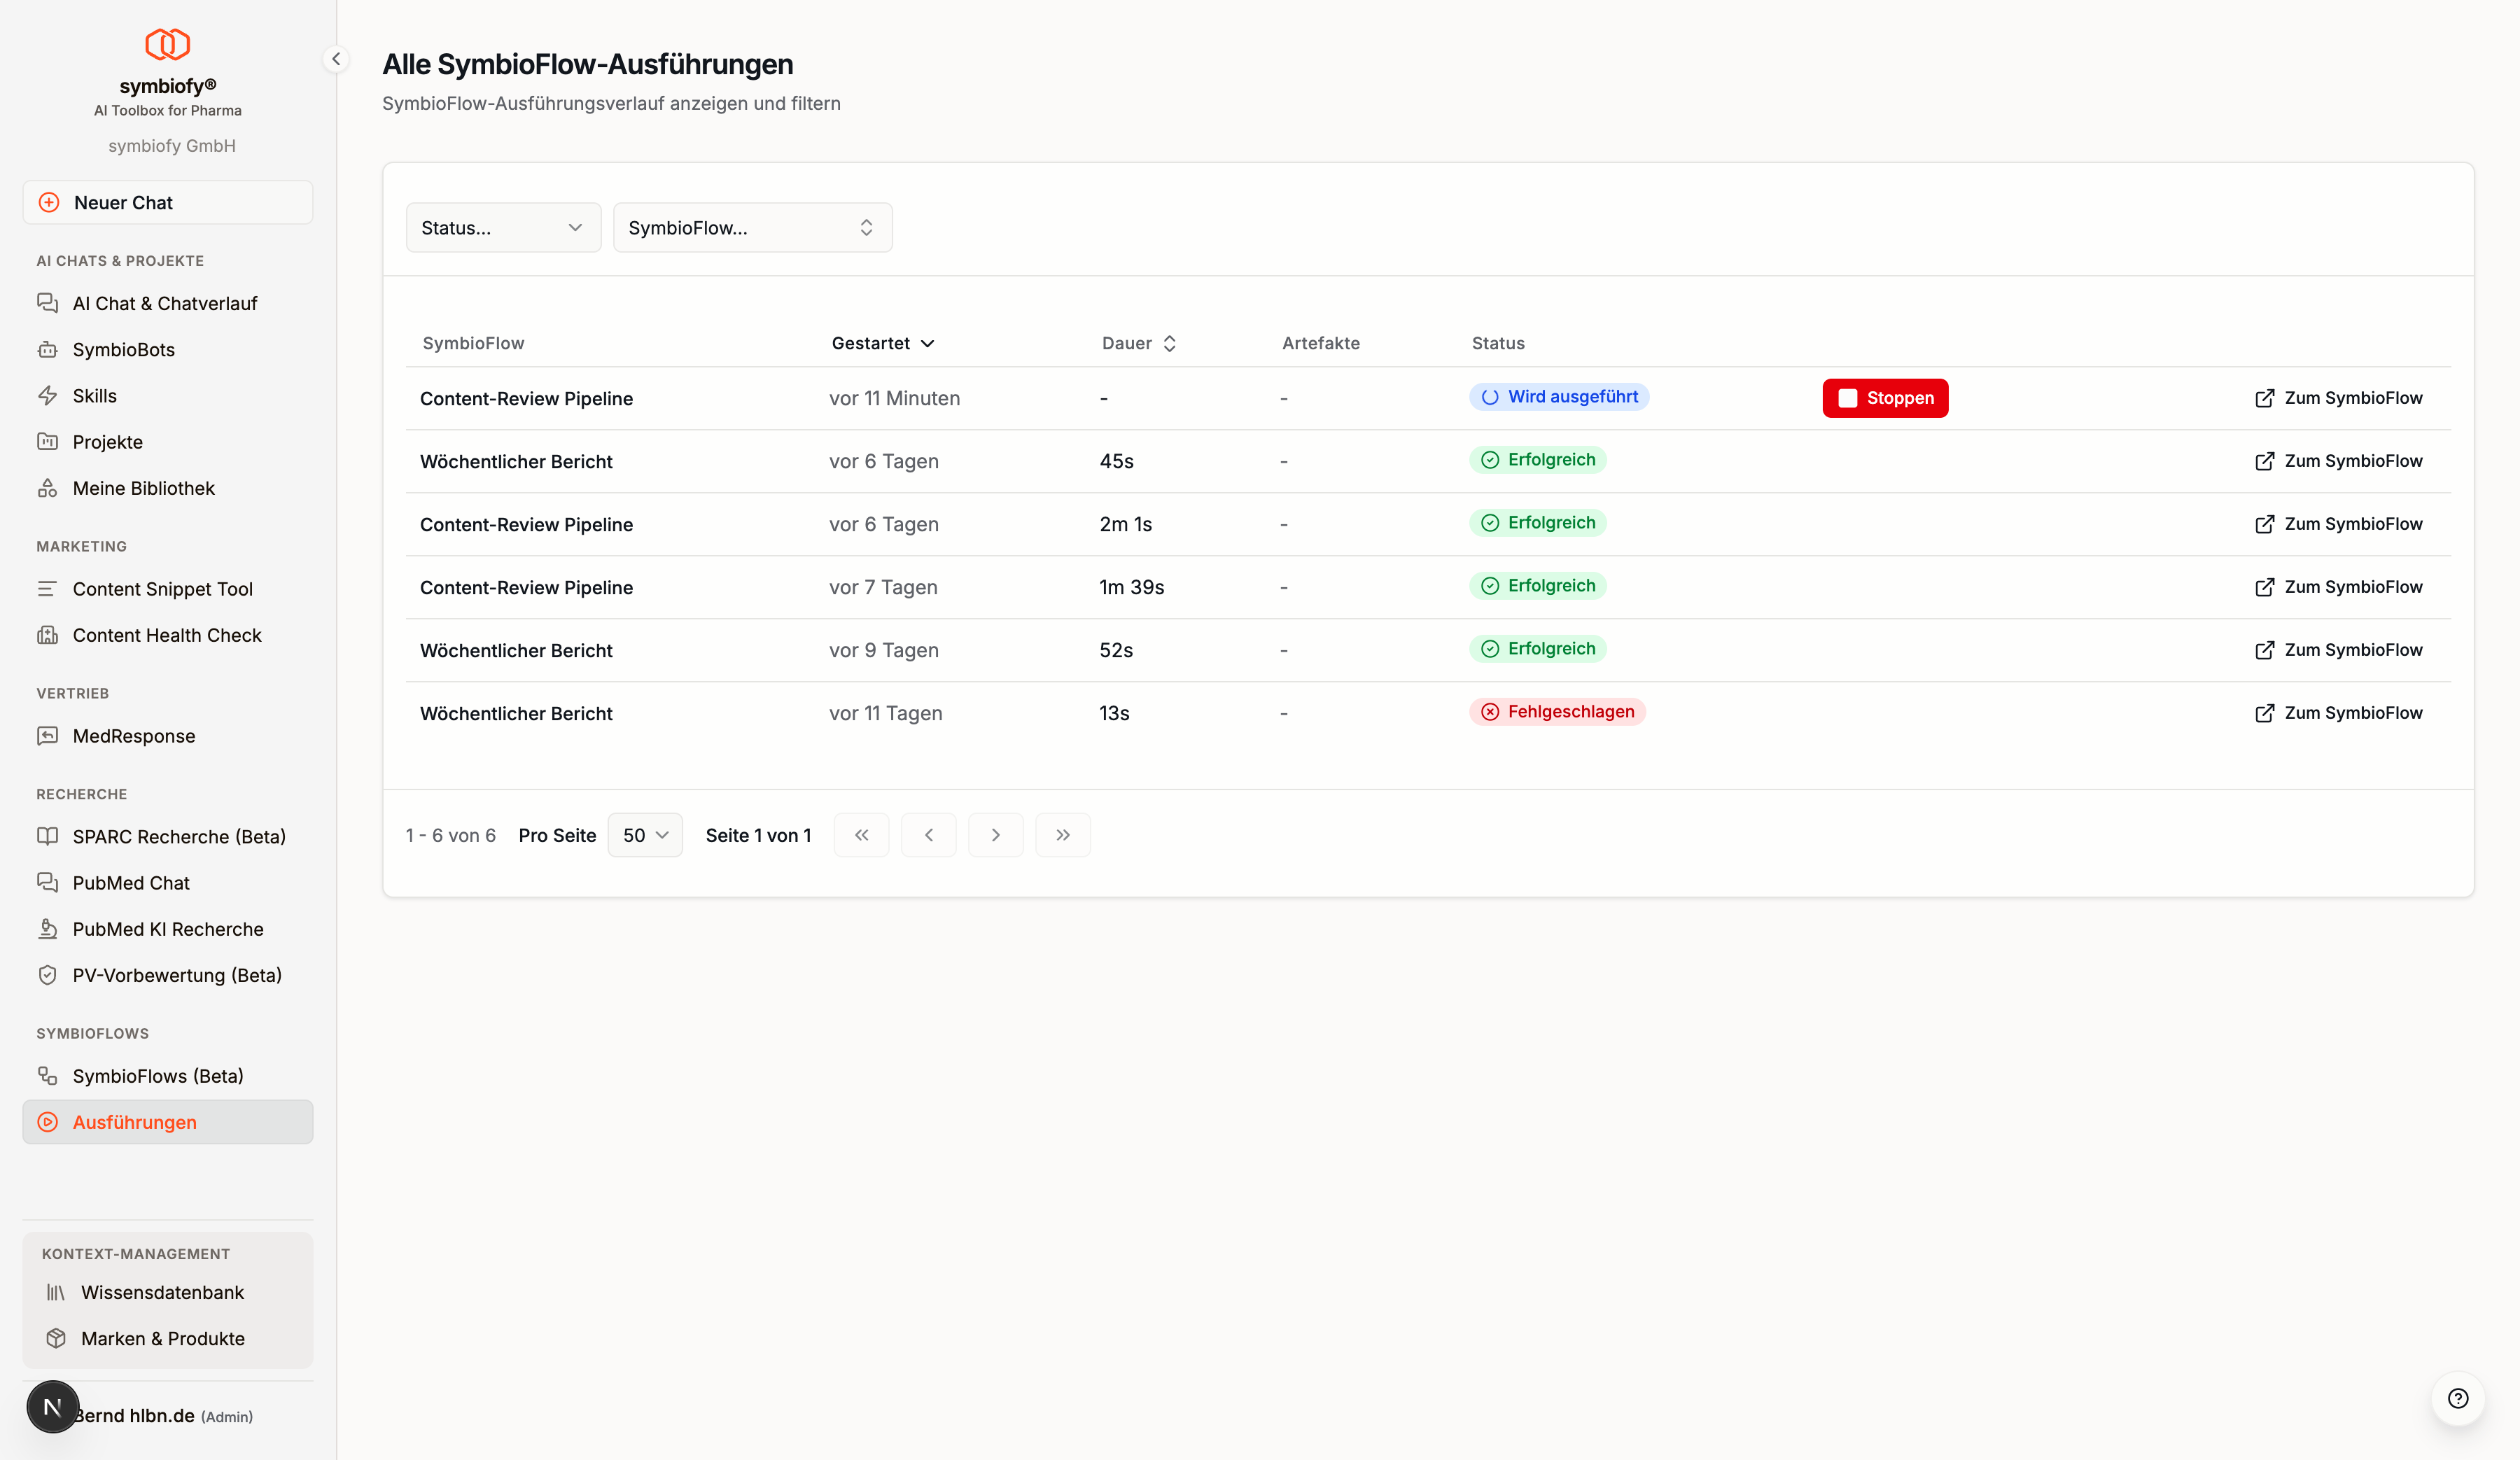The height and width of the screenshot is (1460, 2520).
Task: Click Wöchentlicher Bericht from vor 9 Tagen
Action: tap(516, 650)
